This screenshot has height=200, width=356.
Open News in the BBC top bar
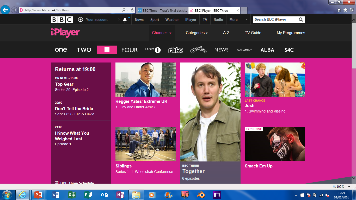pyautogui.click(x=139, y=20)
